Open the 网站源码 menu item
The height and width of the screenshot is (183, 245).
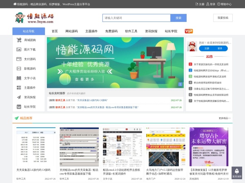[x=71, y=31]
